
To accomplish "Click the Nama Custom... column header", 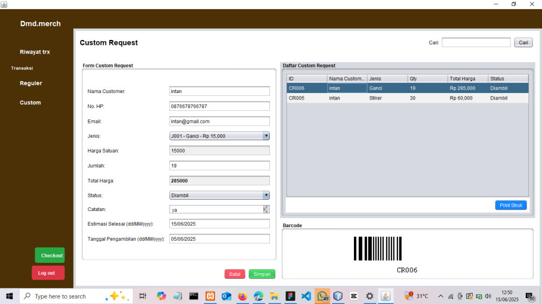I will 347,78.
